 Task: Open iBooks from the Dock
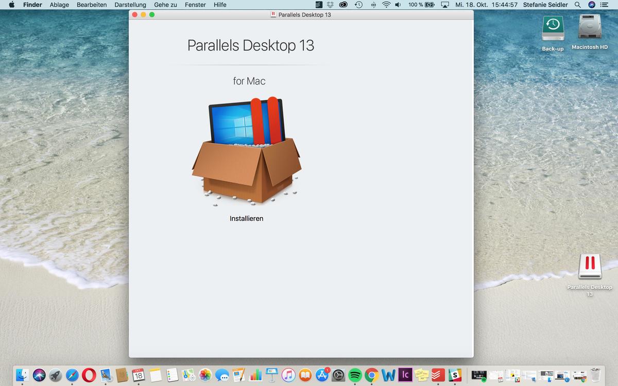[305, 375]
